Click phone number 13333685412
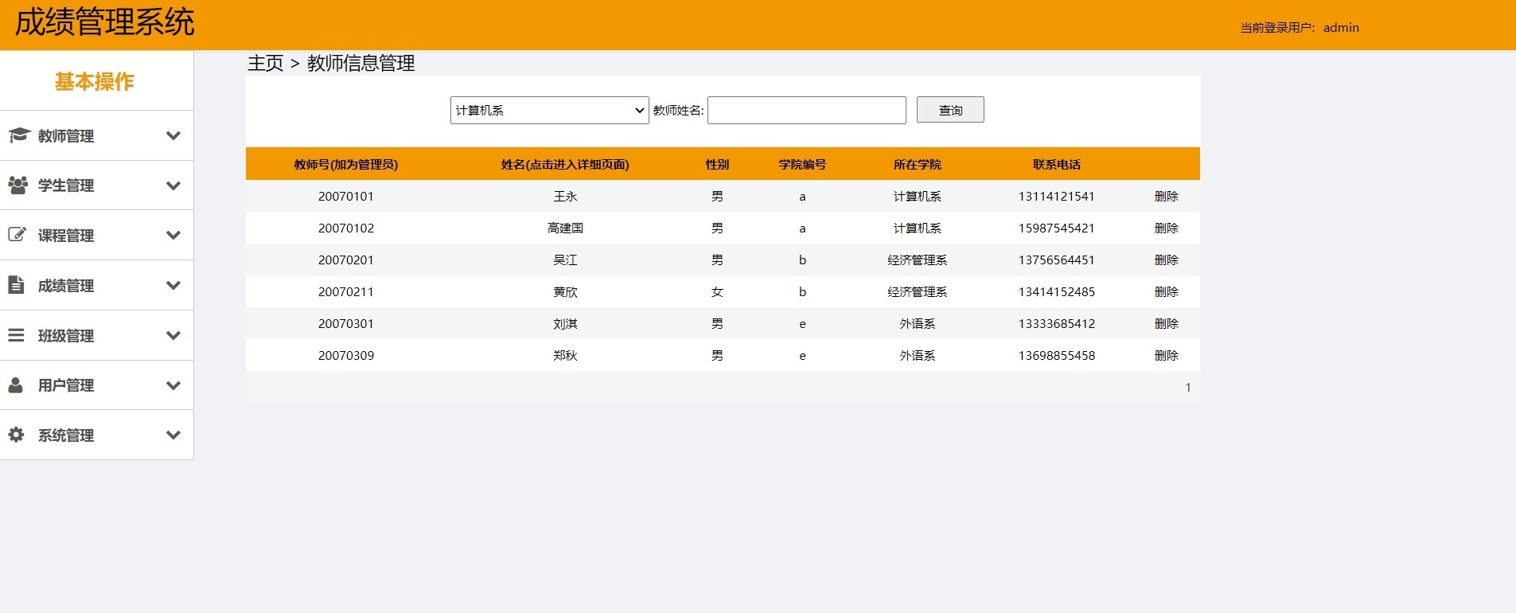The width and height of the screenshot is (1516, 613). point(1057,323)
